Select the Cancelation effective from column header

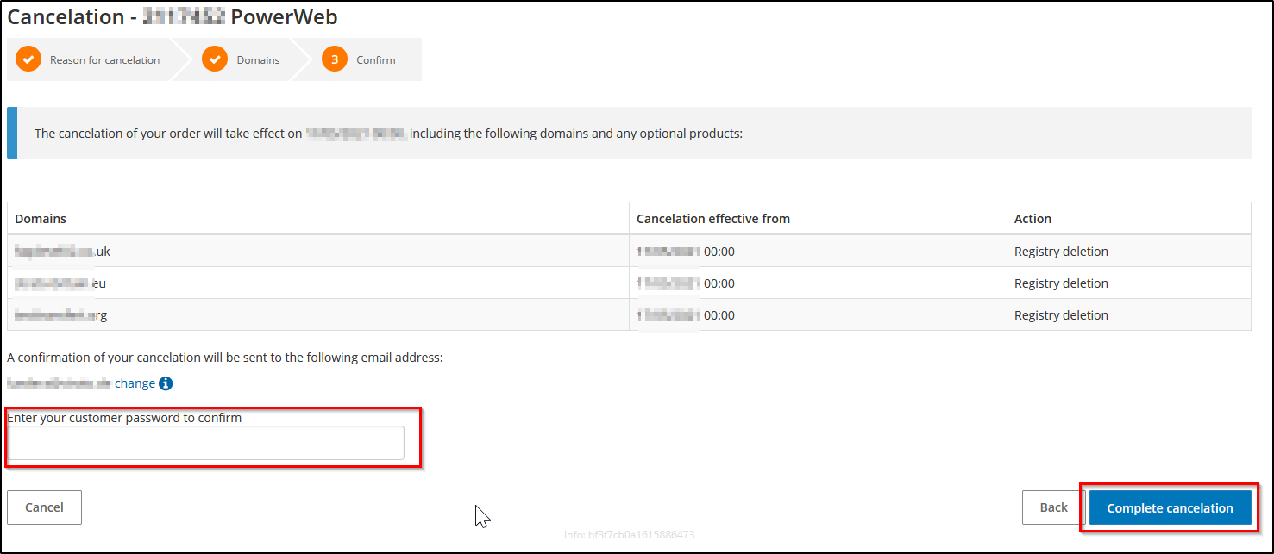pos(712,218)
